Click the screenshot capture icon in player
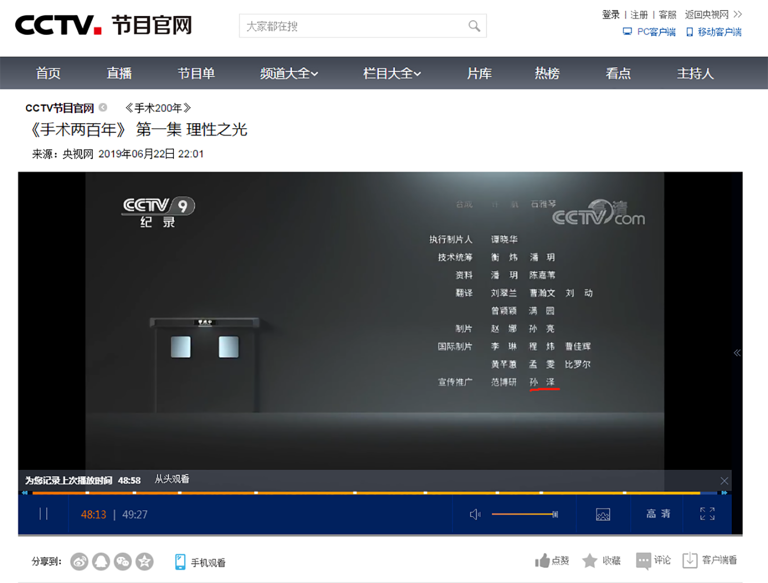This screenshot has height=583, width=768. [603, 514]
